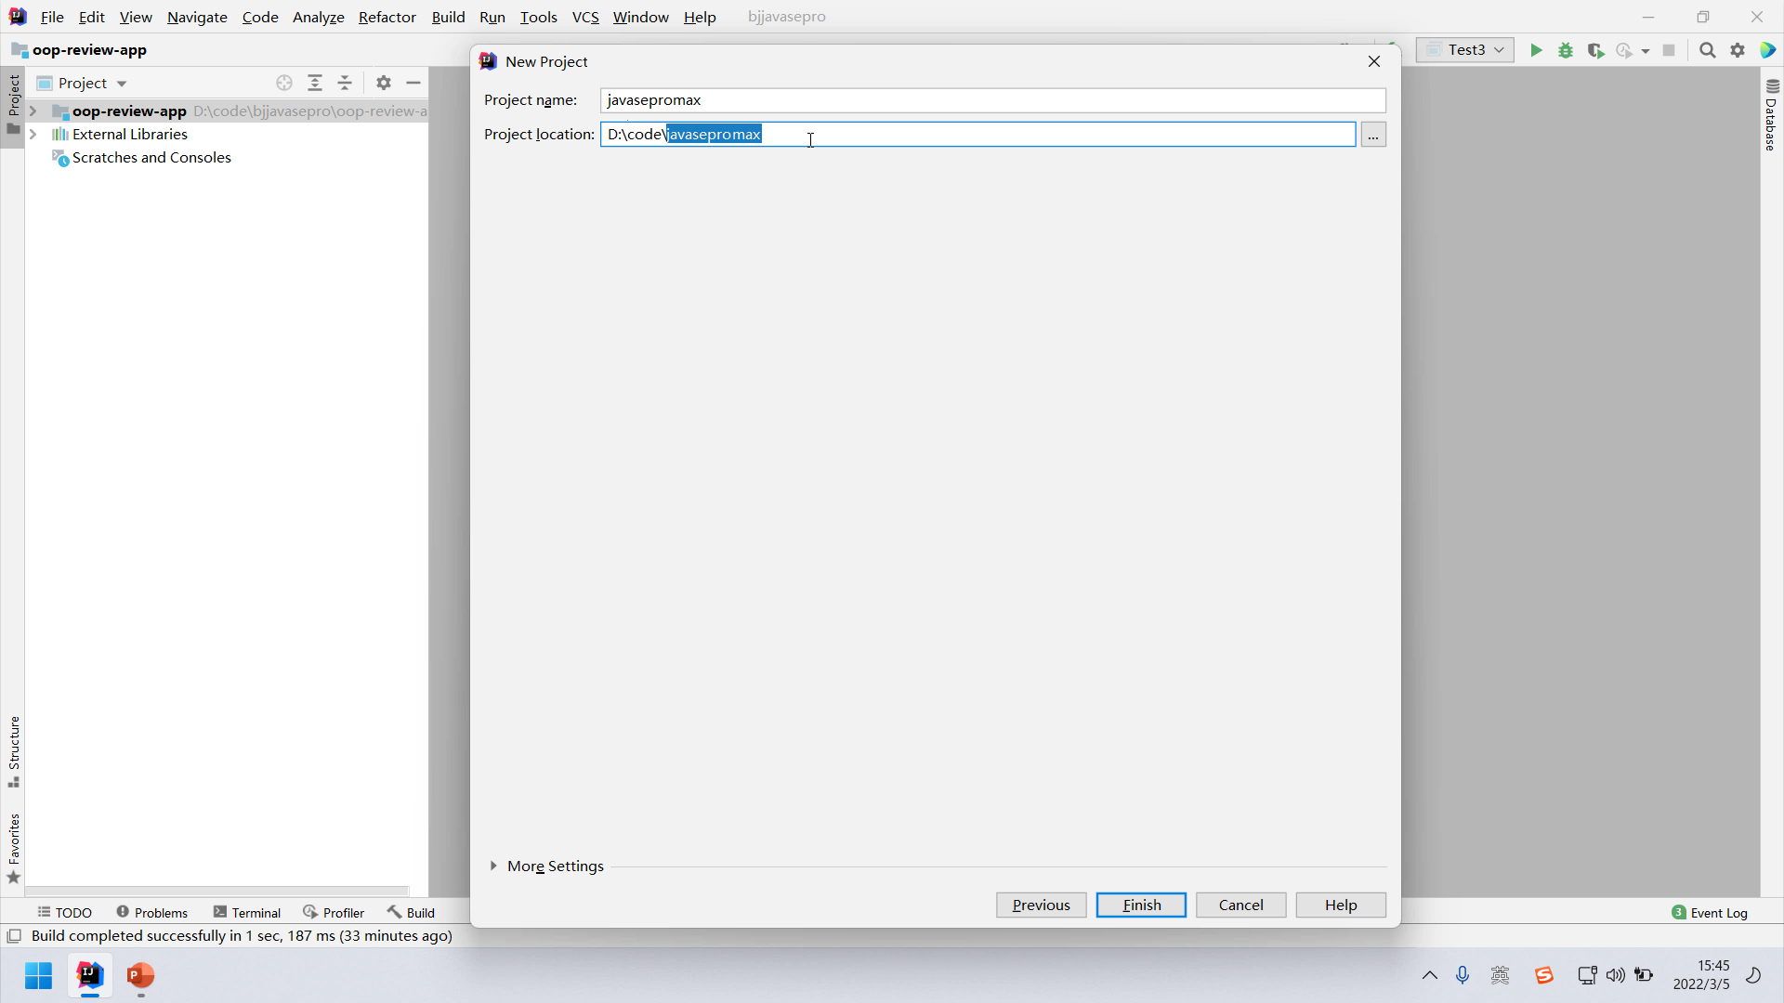Open Test3 run configuration dropdown

pos(1465,50)
